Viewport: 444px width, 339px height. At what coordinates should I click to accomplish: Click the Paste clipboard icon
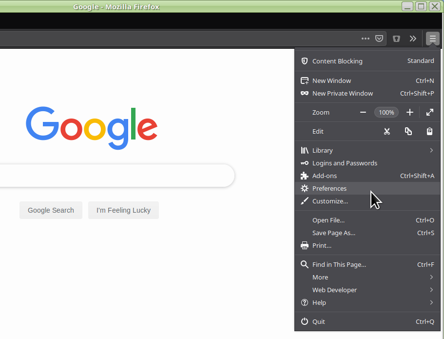pyautogui.click(x=429, y=132)
